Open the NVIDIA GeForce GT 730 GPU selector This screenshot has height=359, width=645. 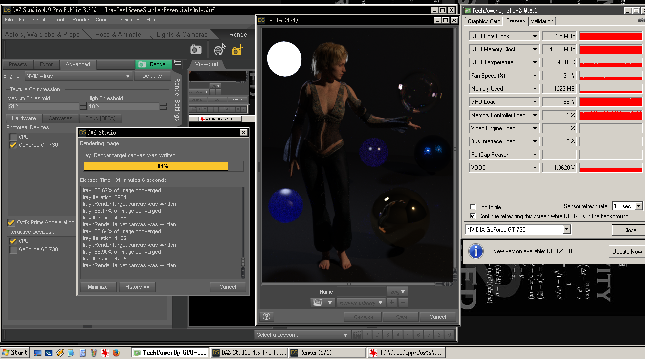pos(566,230)
